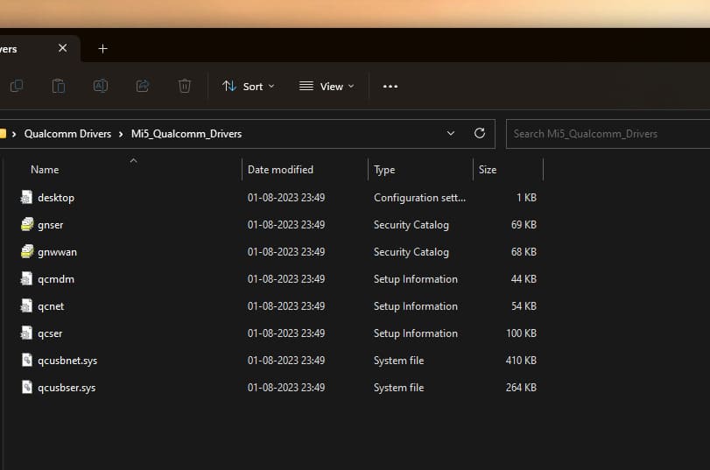710x470 pixels.
Task: Click the Copy icon in toolbar
Action: click(17, 86)
